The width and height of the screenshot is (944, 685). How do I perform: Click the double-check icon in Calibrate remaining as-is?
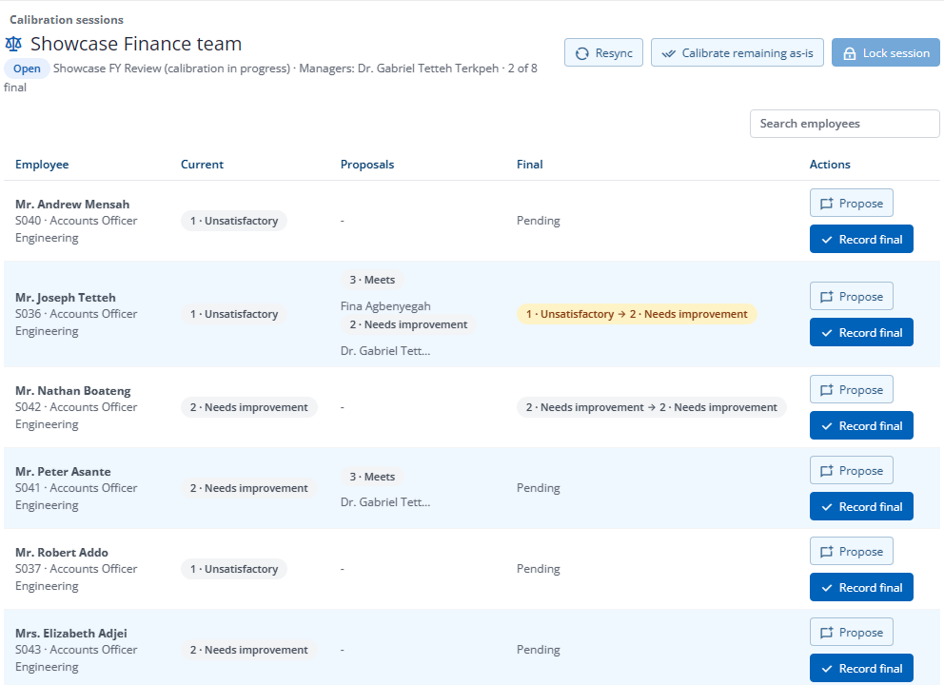coord(668,53)
